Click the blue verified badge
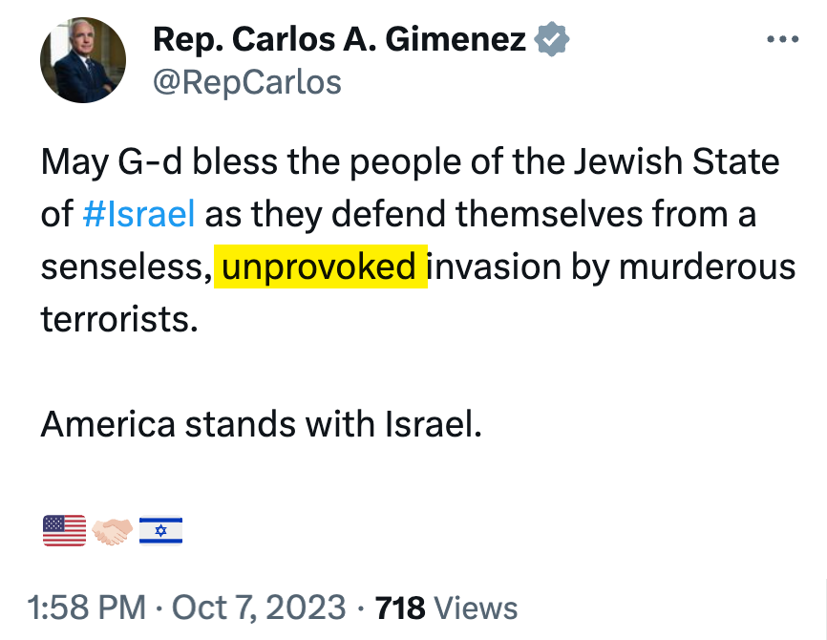 (x=552, y=40)
